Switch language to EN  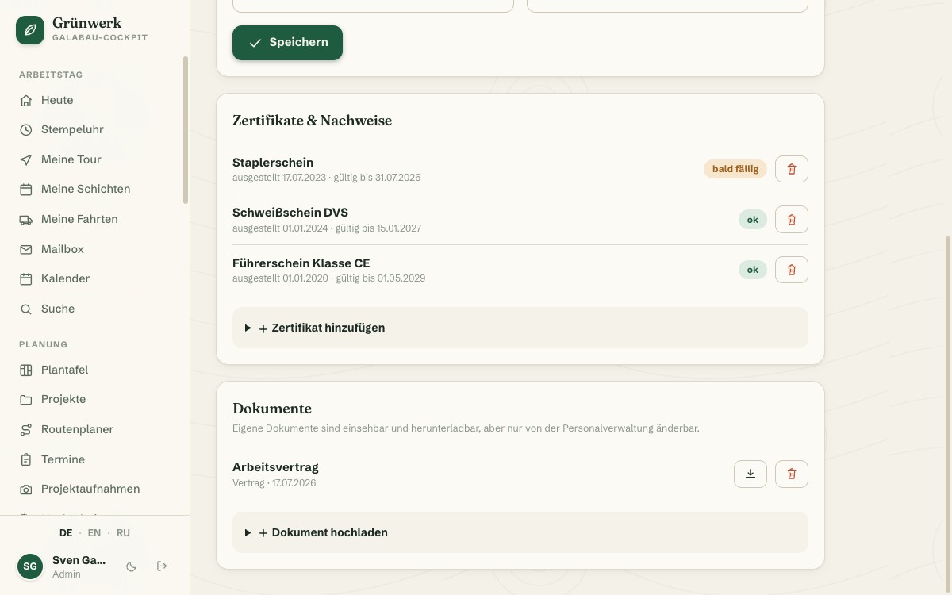click(94, 533)
